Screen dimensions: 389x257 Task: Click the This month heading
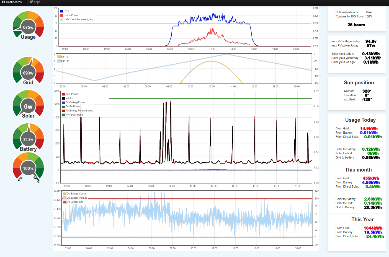pos(358,170)
